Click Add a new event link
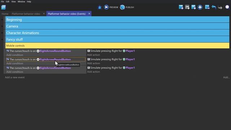231x130 pixels. point(15,77)
